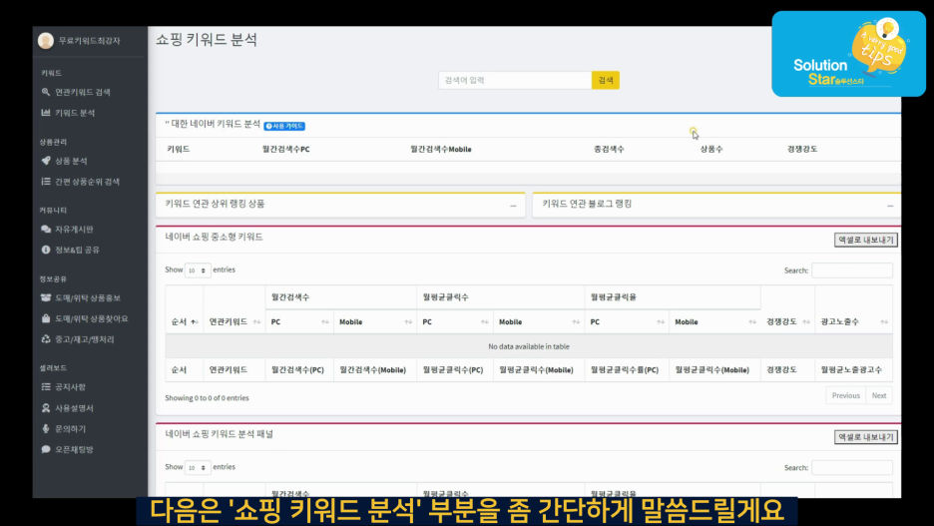934x526 pixels.
Task: Open 자유게시판 community board
Action: pyautogui.click(x=75, y=230)
